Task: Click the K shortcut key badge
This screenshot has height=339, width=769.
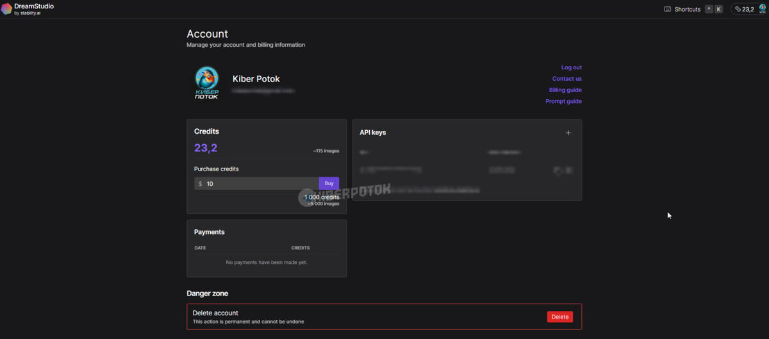Action: point(718,9)
